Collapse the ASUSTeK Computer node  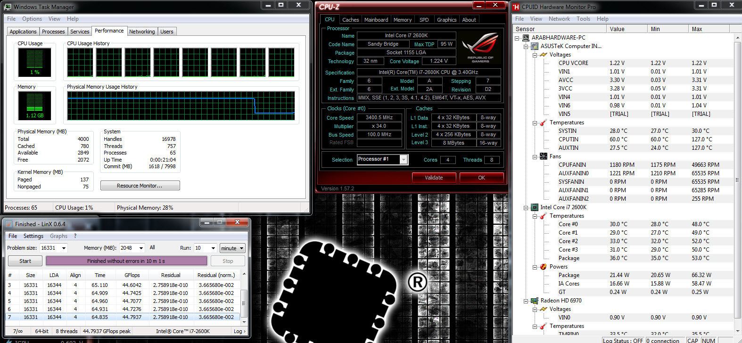click(526, 46)
